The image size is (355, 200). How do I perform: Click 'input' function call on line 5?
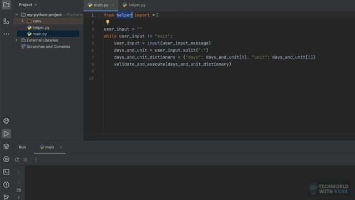point(153,43)
